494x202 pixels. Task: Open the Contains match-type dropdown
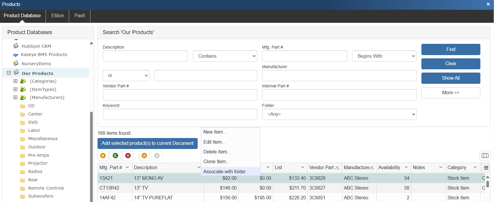225,56
